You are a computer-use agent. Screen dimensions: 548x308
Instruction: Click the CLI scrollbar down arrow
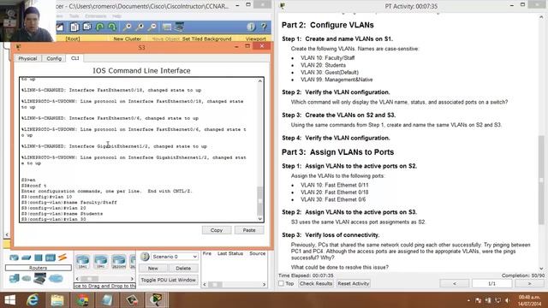[260, 219]
